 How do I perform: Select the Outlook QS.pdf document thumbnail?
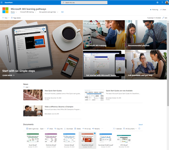coord(69,138)
